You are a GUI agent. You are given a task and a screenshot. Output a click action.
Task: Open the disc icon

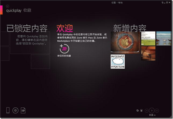[16, 110]
